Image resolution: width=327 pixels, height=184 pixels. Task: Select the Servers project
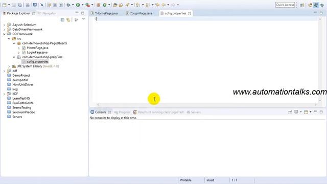(17, 117)
